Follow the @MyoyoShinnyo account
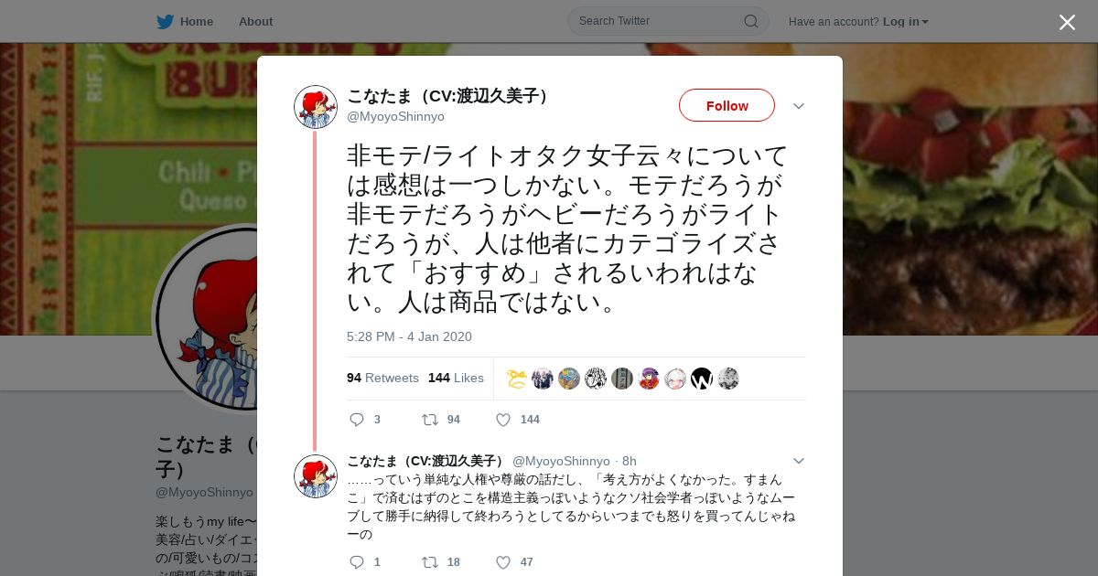Screen dimensions: 1098x576 pos(727,105)
